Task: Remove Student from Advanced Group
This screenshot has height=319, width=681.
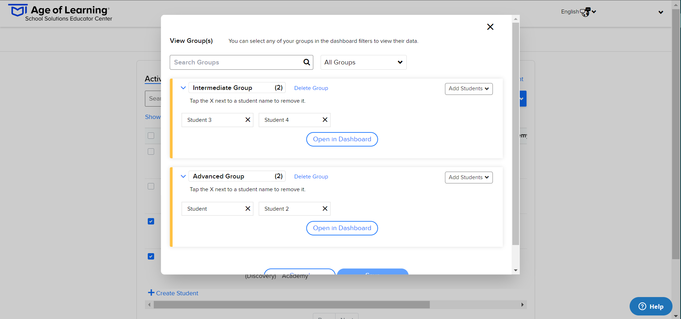Action: 248,209
